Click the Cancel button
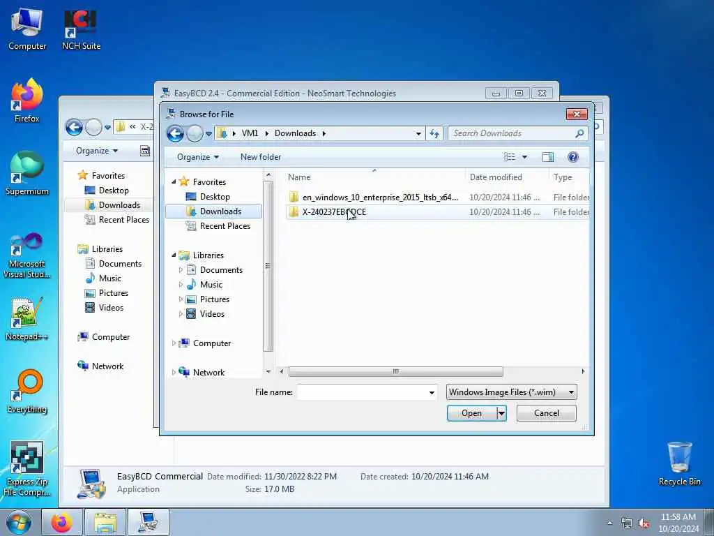This screenshot has width=714, height=536. pyautogui.click(x=546, y=413)
